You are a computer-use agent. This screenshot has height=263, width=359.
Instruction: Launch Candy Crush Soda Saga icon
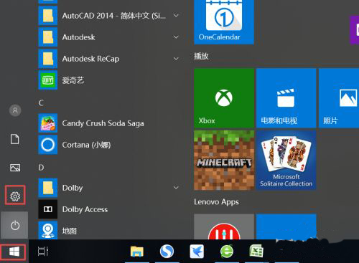pos(48,123)
